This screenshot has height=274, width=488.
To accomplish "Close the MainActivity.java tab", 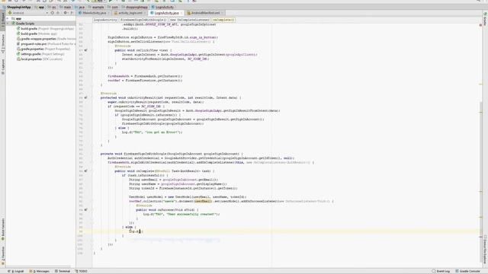I will (x=108, y=13).
